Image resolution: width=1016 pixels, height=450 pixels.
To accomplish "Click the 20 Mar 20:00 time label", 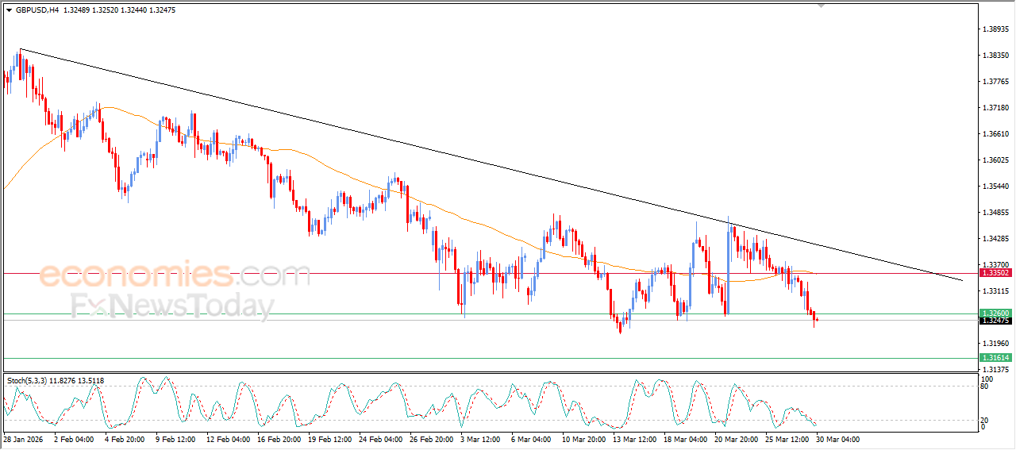I will [736, 439].
